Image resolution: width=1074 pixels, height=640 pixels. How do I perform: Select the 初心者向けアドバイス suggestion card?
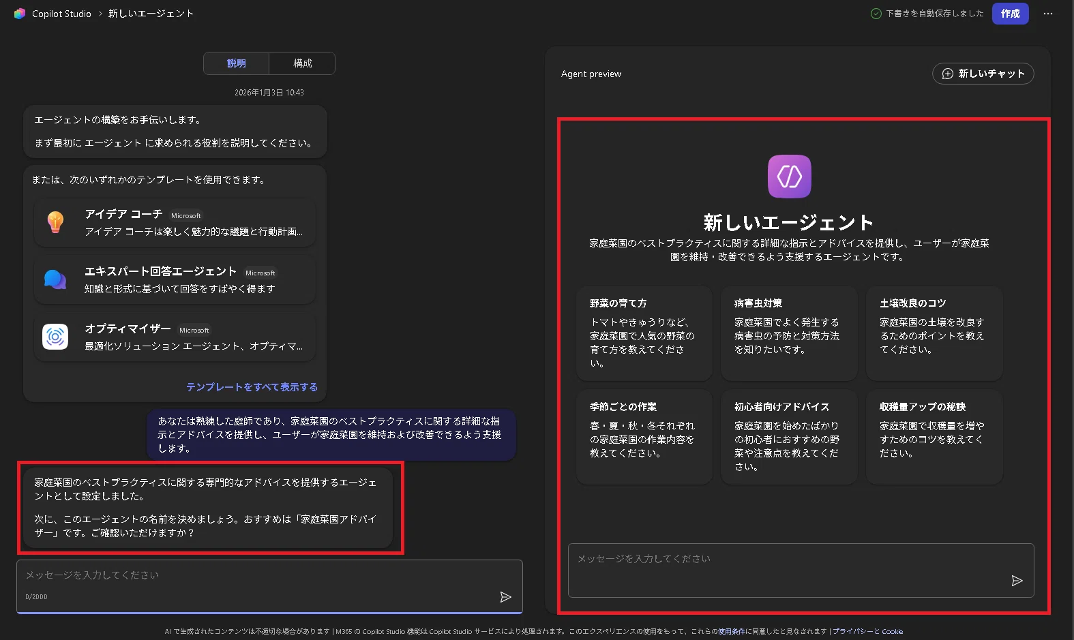[789, 437]
